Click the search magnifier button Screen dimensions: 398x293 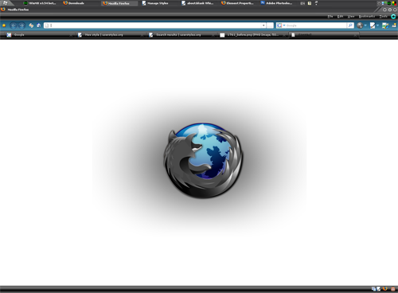[x=350, y=25]
